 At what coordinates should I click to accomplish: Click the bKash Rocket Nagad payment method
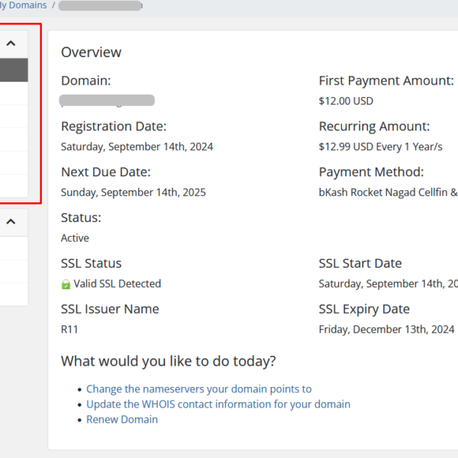(x=389, y=192)
